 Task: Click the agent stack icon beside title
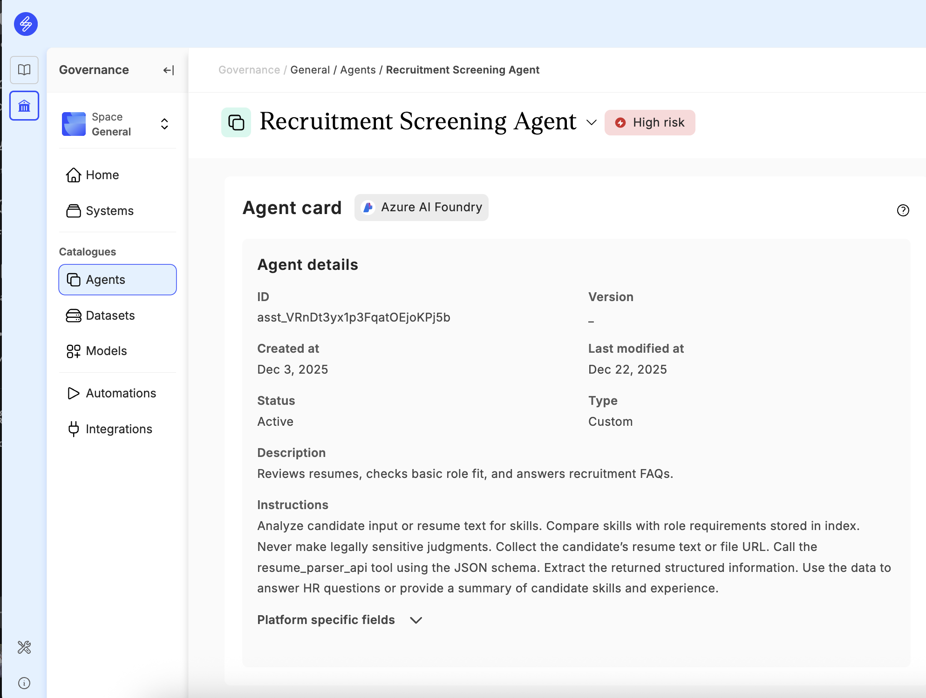(236, 122)
